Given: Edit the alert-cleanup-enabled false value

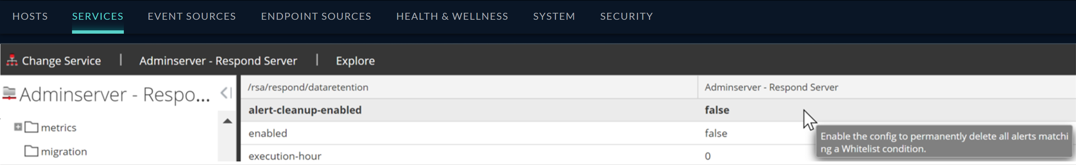Looking at the screenshot, I should (x=717, y=110).
